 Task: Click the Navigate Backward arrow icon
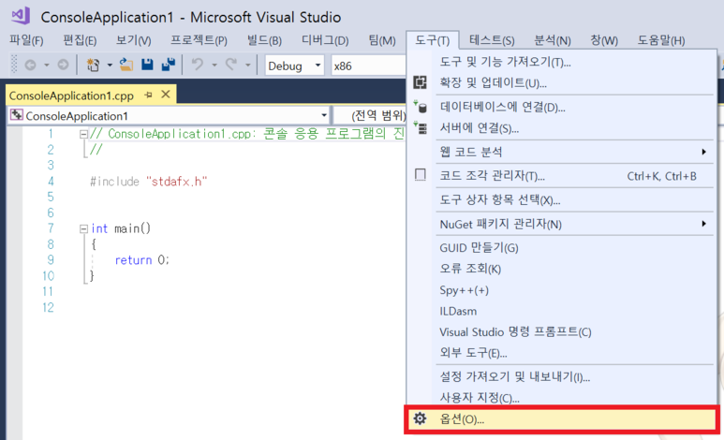pyautogui.click(x=31, y=66)
